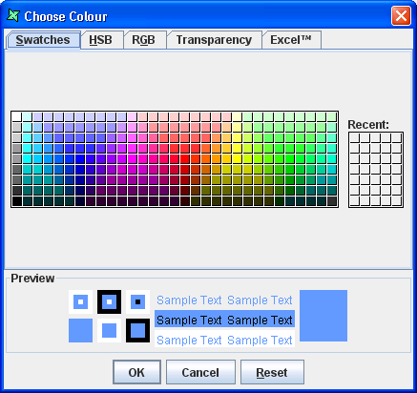
Task: Click the large blue preview colour block
Action: point(323,316)
